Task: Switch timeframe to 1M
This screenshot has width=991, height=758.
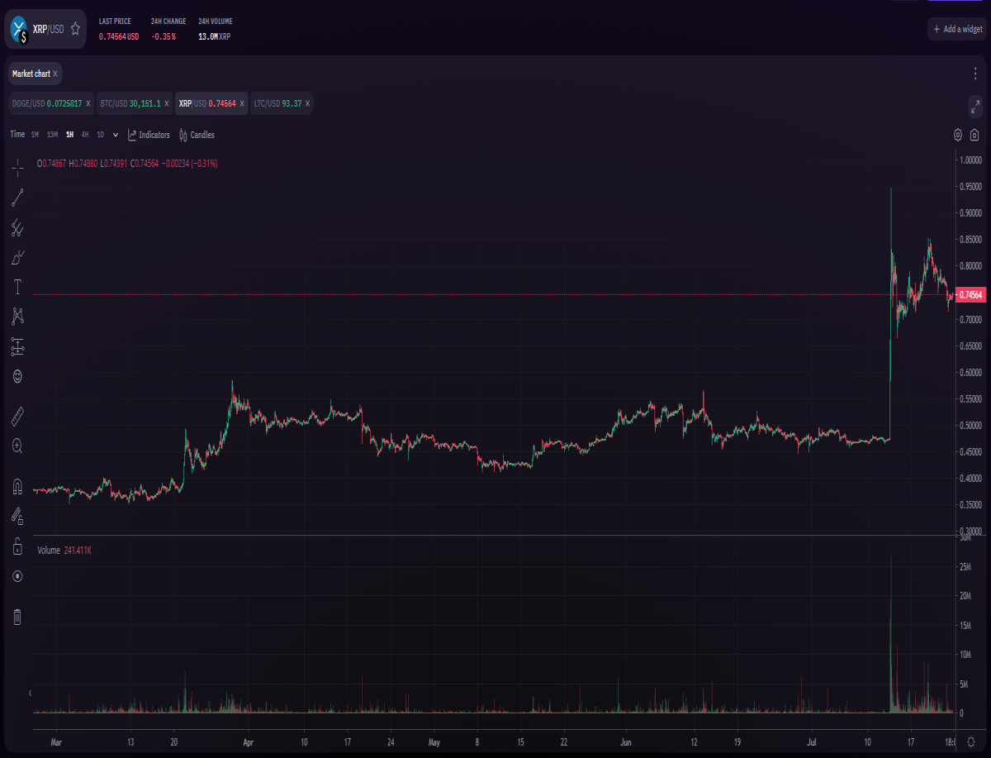Action: click(x=35, y=135)
